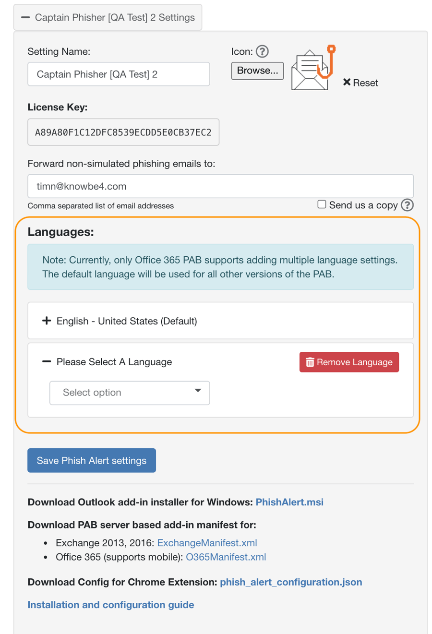The width and height of the screenshot is (432, 634).
Task: Download phish_alert_configuration.json for Chrome
Action: [x=291, y=582]
